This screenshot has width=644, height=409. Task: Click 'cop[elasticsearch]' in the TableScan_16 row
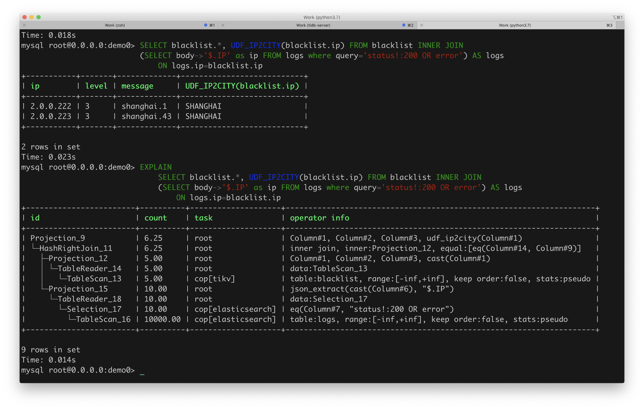coord(235,319)
